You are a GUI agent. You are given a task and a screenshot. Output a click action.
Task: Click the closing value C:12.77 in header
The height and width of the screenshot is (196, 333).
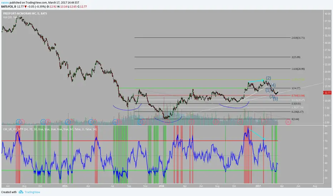point(82,6)
